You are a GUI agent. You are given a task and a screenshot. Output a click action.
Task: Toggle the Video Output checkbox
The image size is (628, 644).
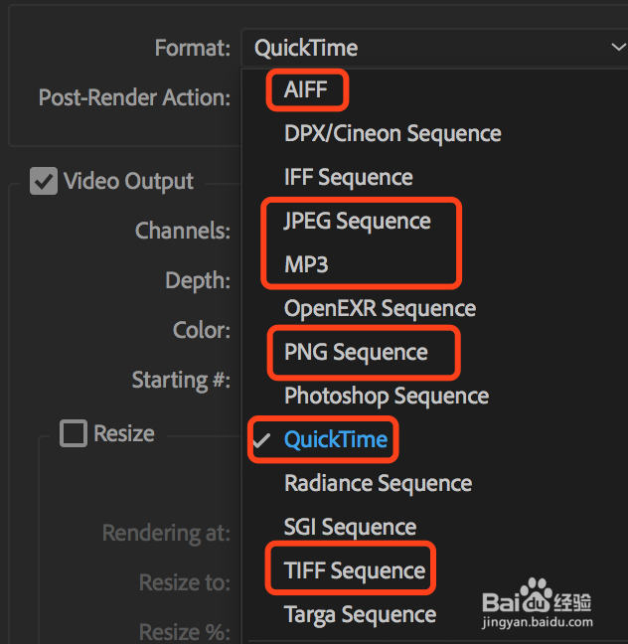tap(43, 182)
